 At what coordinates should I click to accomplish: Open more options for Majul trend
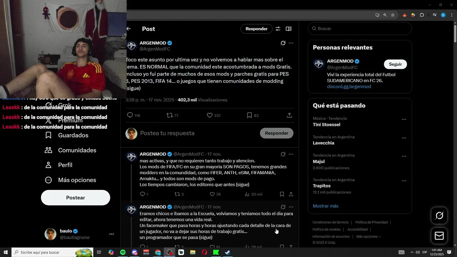click(x=404, y=156)
